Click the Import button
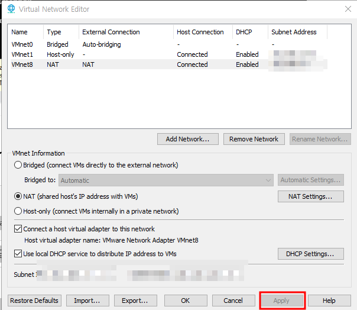Image resolution: width=357 pixels, height=310 pixels. point(87,301)
